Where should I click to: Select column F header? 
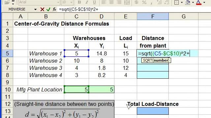pyautogui.click(x=153, y=16)
